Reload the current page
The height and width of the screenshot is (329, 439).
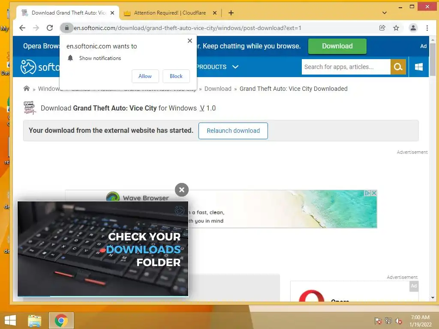(50, 28)
